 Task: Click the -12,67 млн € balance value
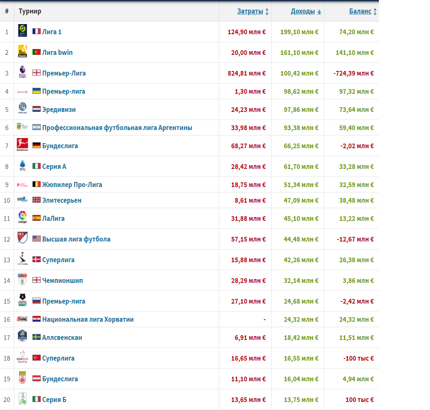pos(355,239)
